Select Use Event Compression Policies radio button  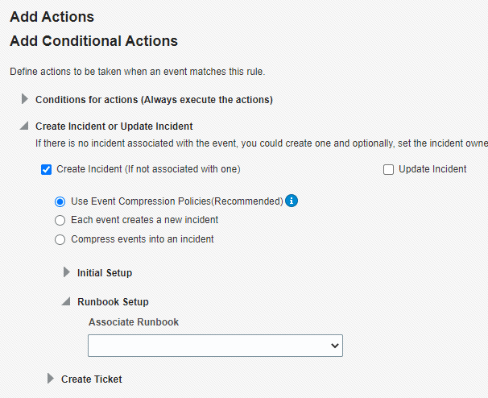click(60, 201)
